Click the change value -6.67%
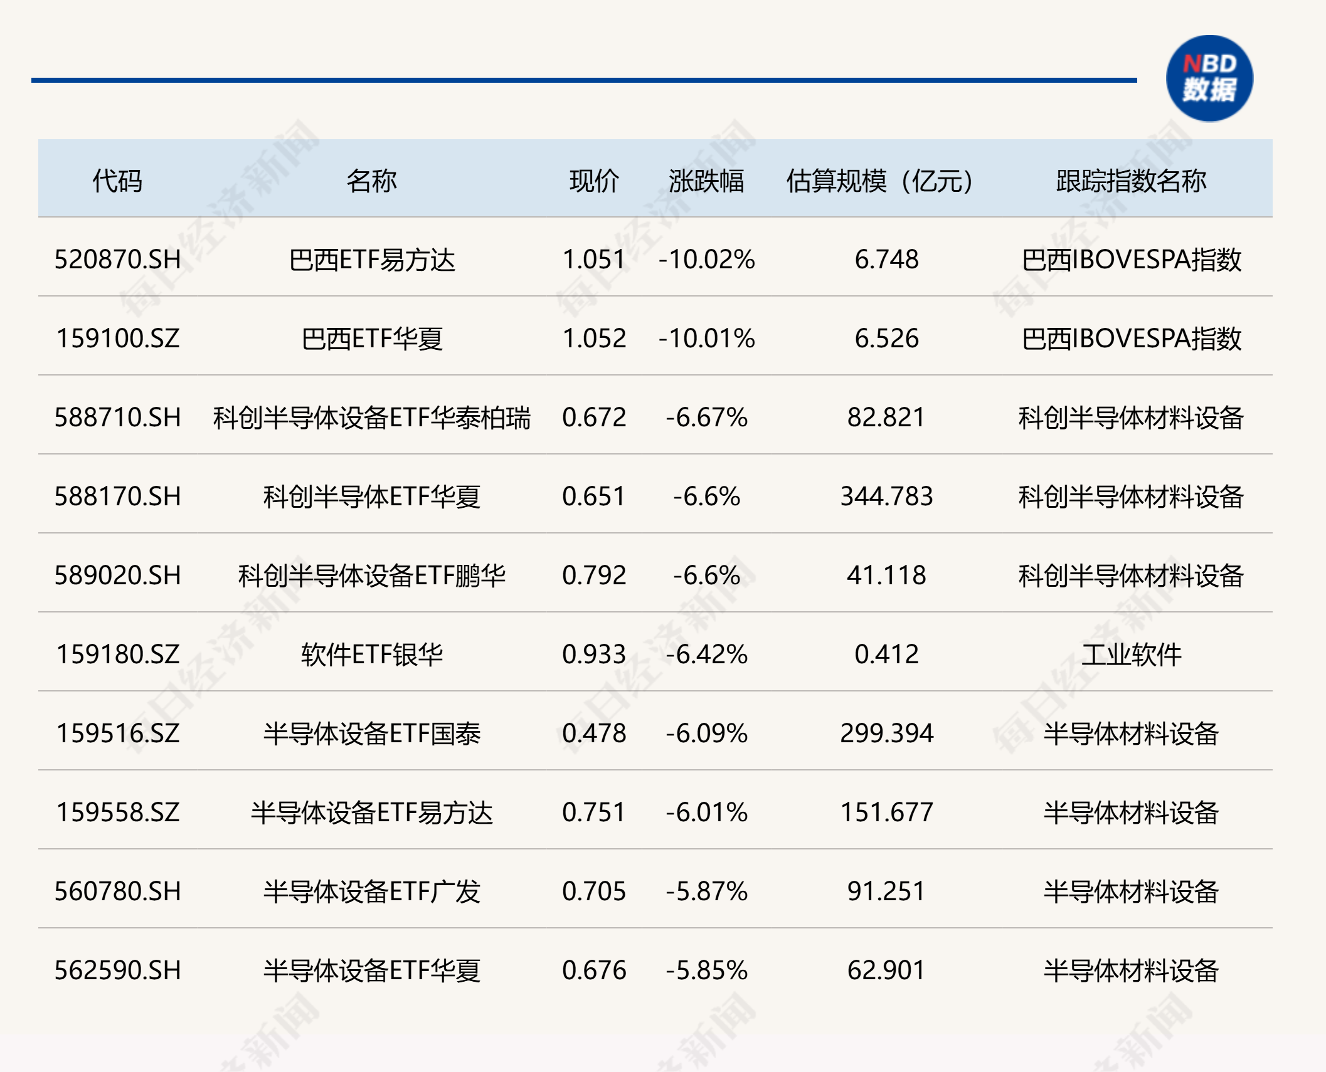Viewport: 1326px width, 1072px height. (x=706, y=418)
